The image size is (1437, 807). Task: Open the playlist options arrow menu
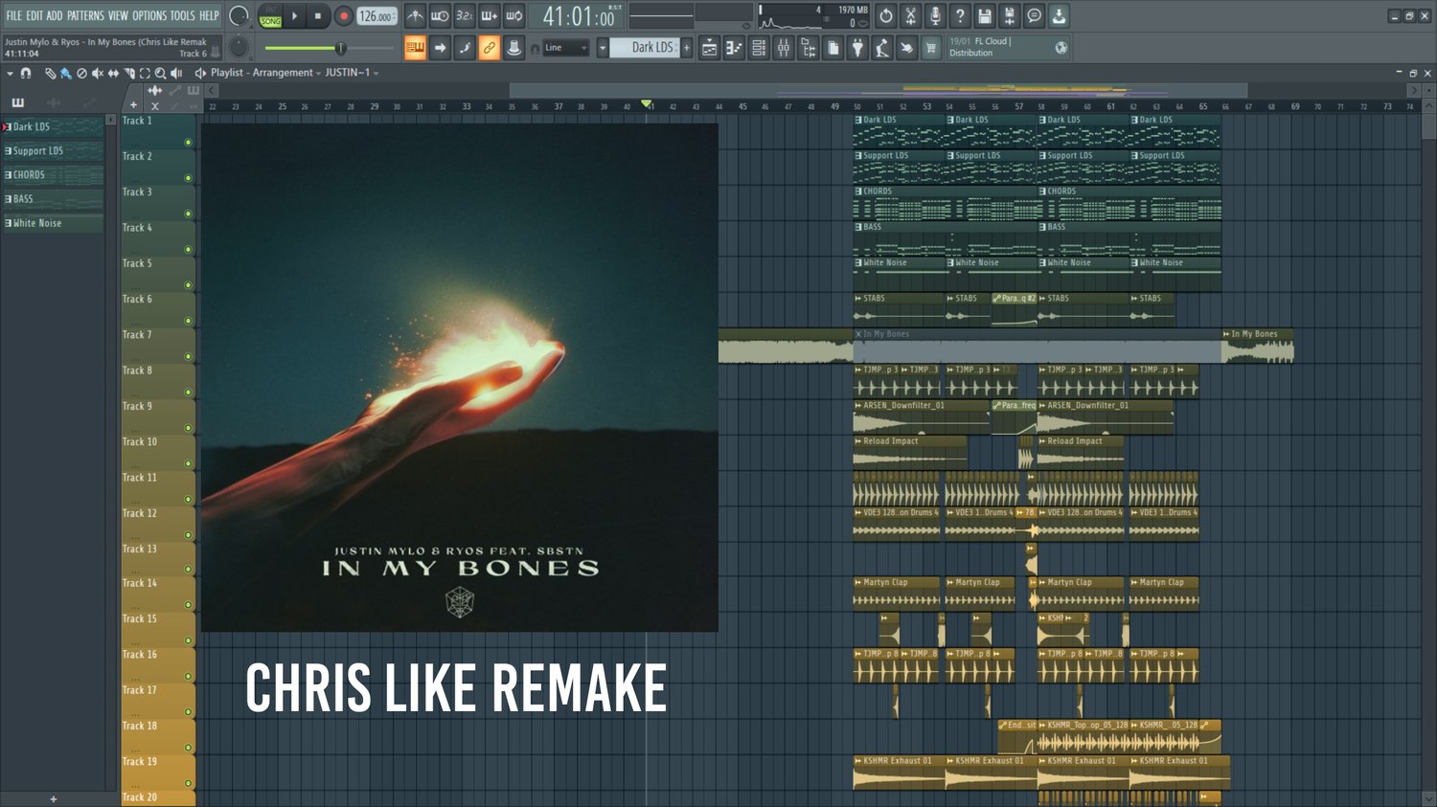pyautogui.click(x=10, y=73)
